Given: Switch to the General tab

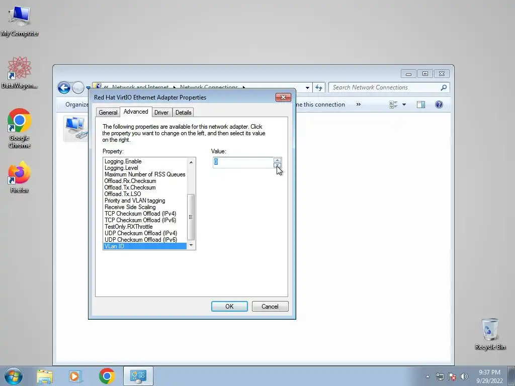Looking at the screenshot, I should [x=108, y=112].
